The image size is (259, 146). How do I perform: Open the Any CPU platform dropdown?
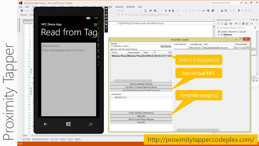pos(141,11)
